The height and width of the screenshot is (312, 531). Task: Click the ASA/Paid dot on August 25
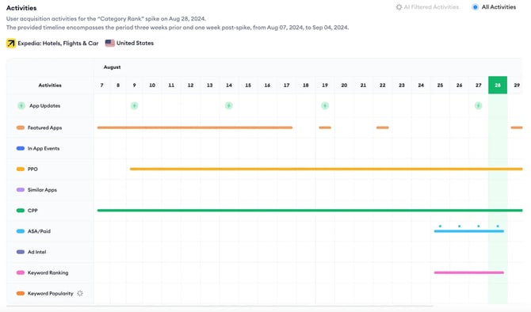[440, 226]
